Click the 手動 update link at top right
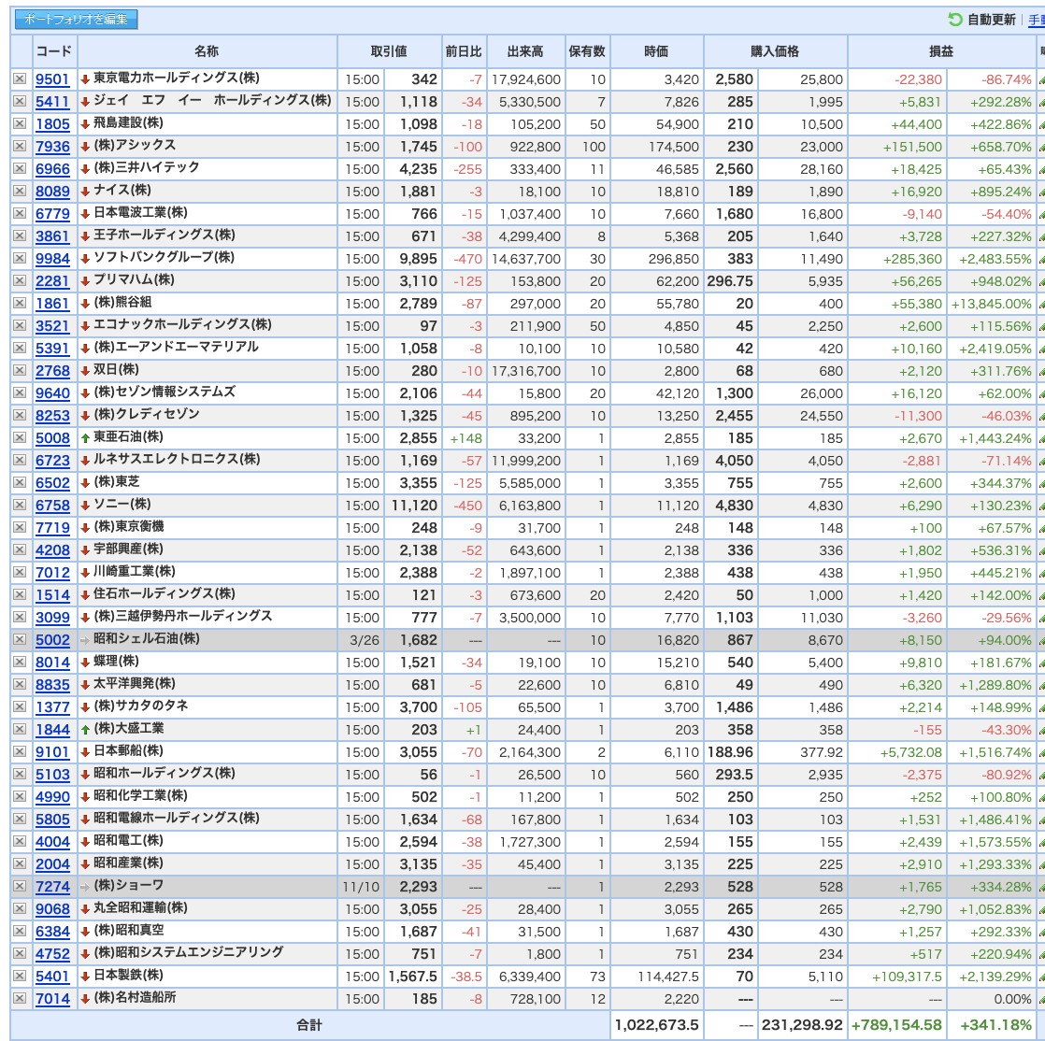Screen dimensions: 1045x1041 1037,20
